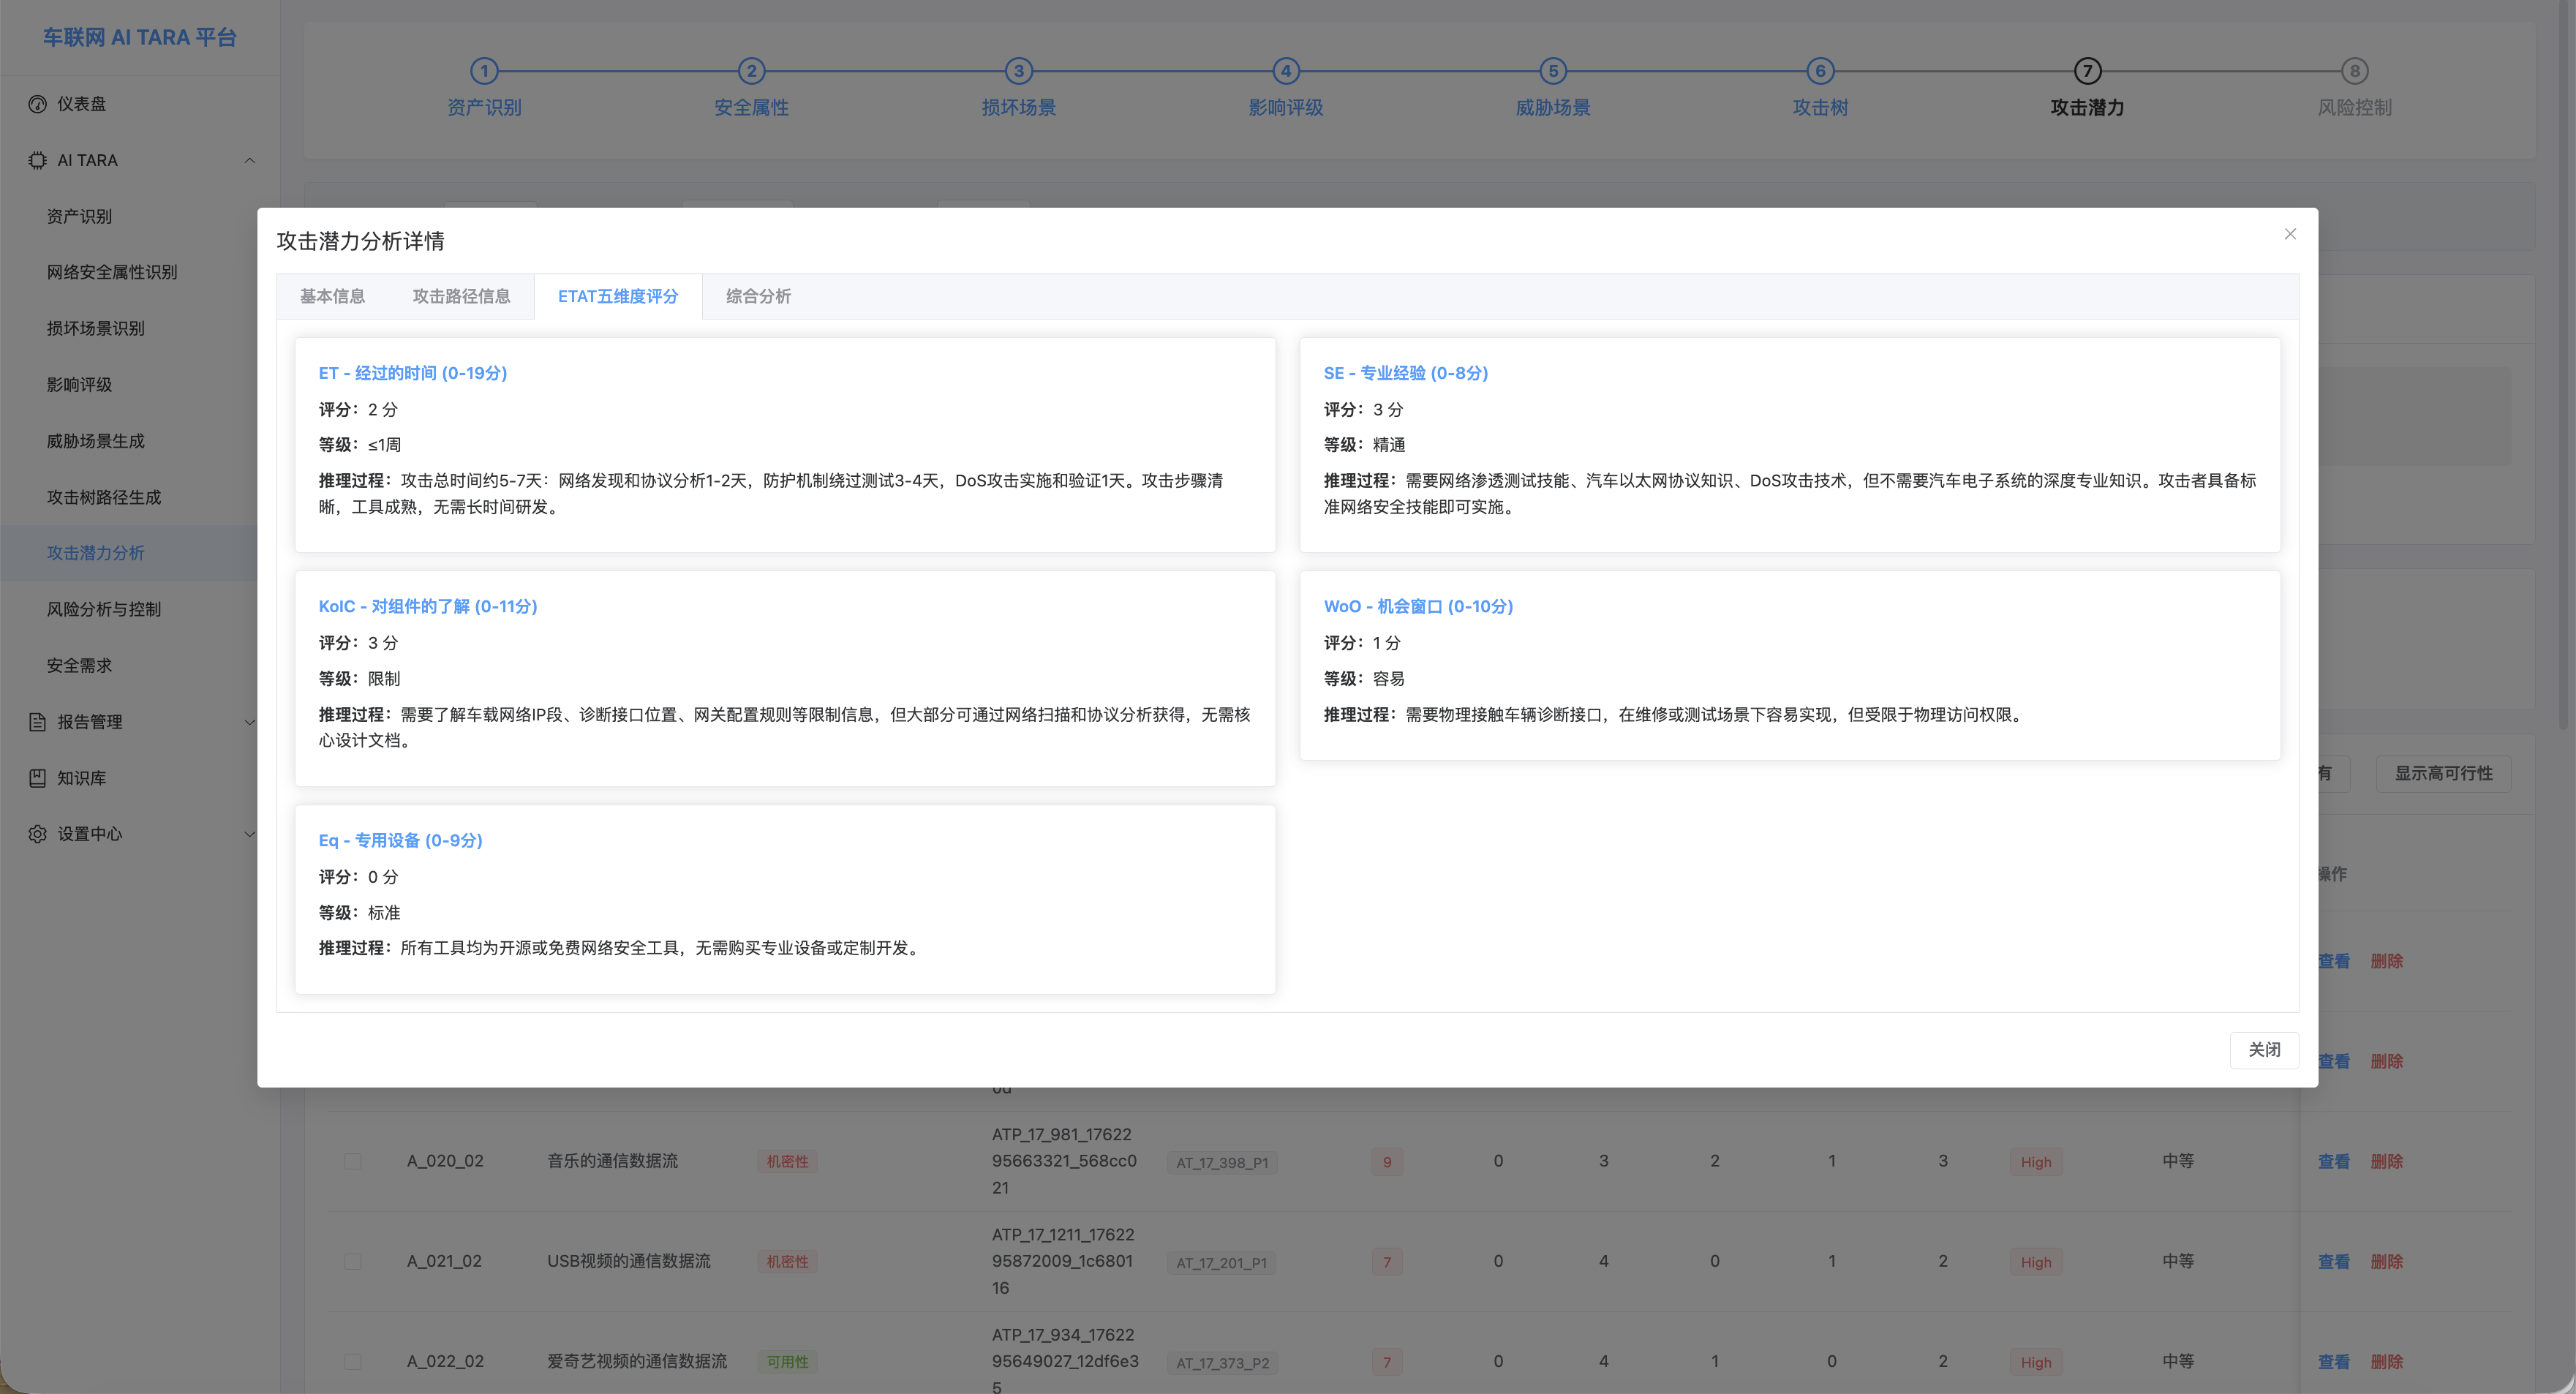Viewport: 2576px width, 1394px height.
Task: Collapse the AI TARA menu chevron
Action: (250, 160)
